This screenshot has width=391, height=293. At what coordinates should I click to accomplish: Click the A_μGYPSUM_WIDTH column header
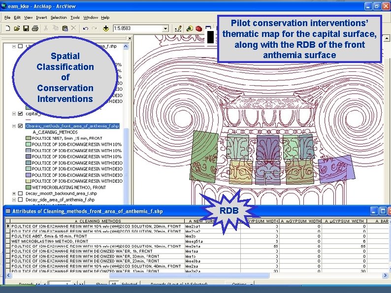pyautogui.click(x=344, y=221)
